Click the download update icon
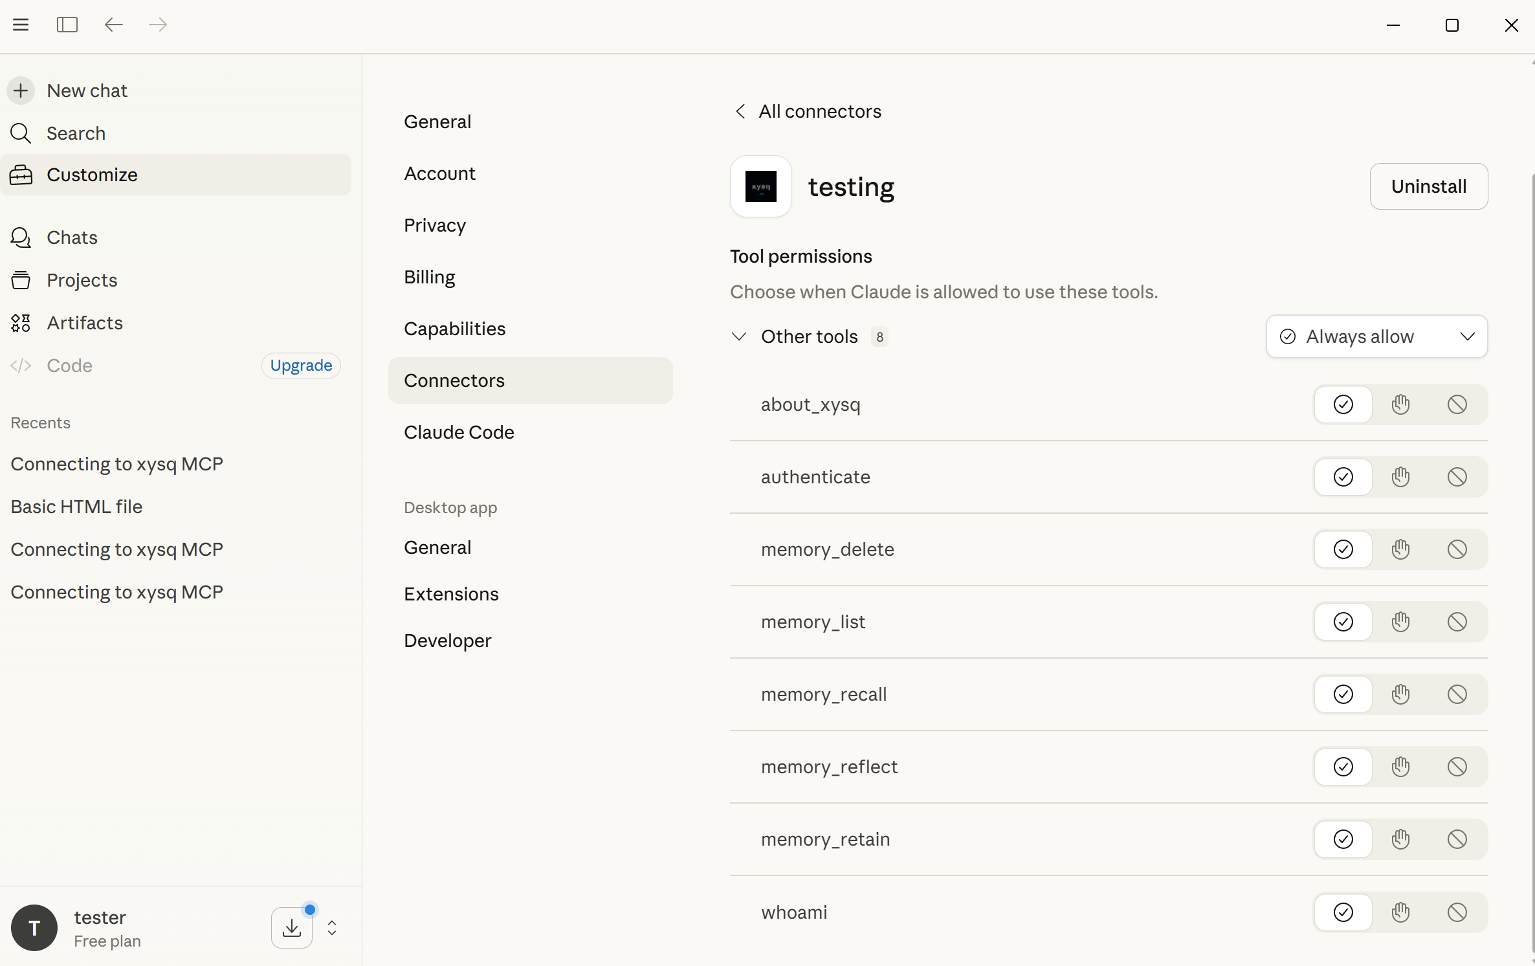Image resolution: width=1535 pixels, height=966 pixels. click(292, 928)
